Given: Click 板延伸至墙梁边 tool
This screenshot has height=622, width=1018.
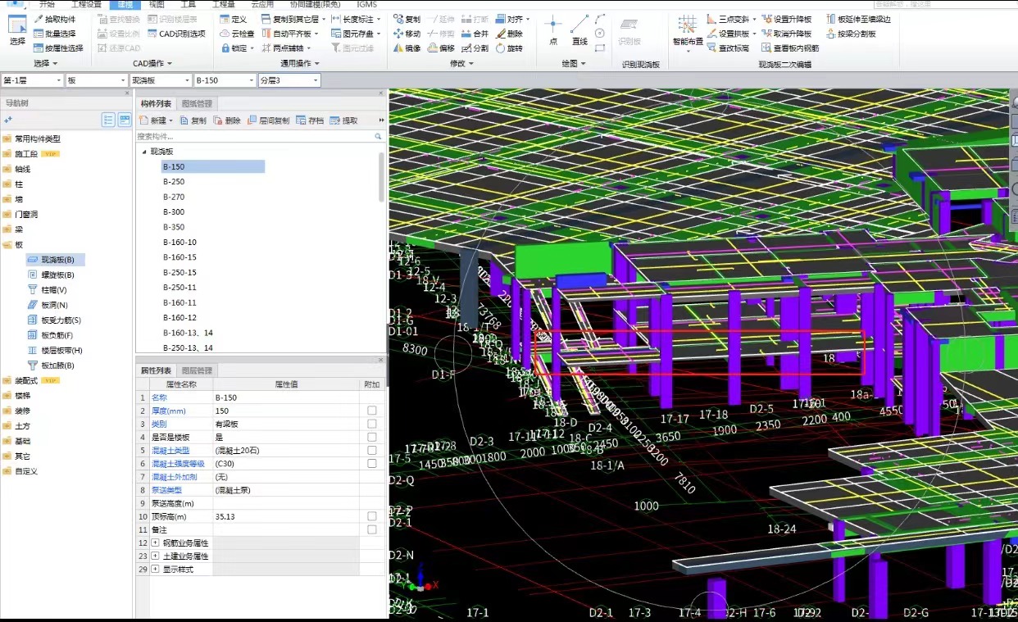Looking at the screenshot, I should [x=858, y=19].
